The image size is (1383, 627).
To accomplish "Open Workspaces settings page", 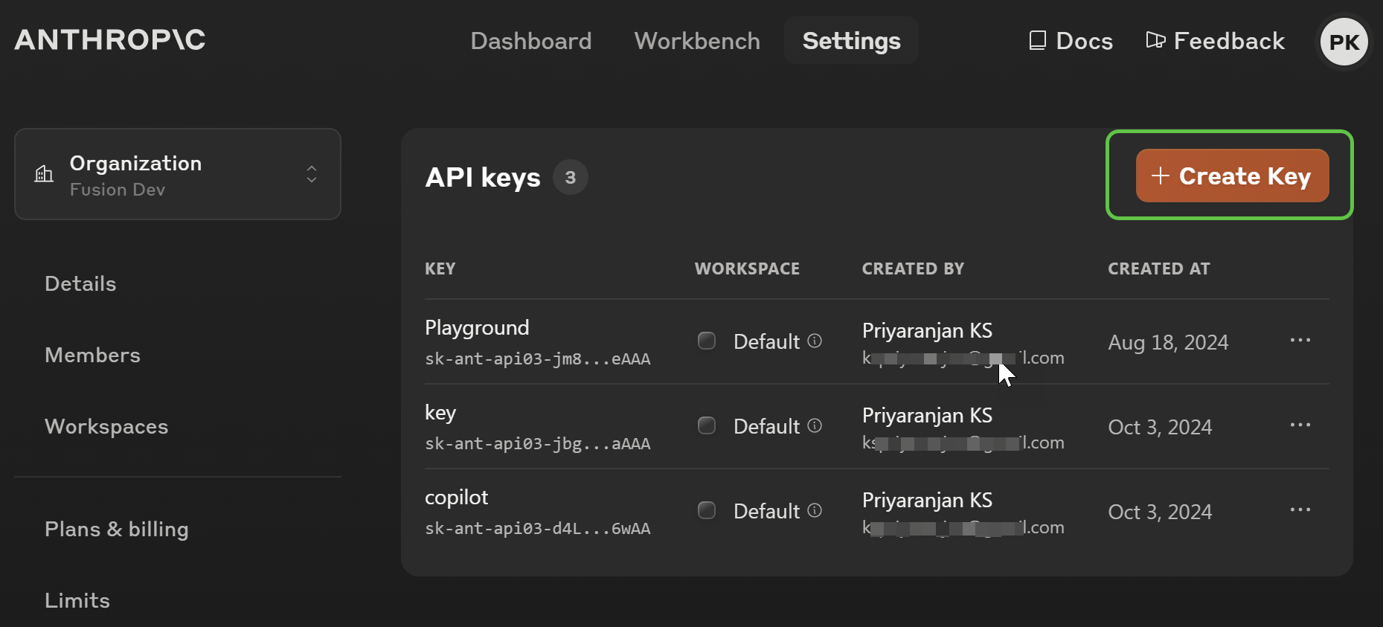I will coord(106,426).
